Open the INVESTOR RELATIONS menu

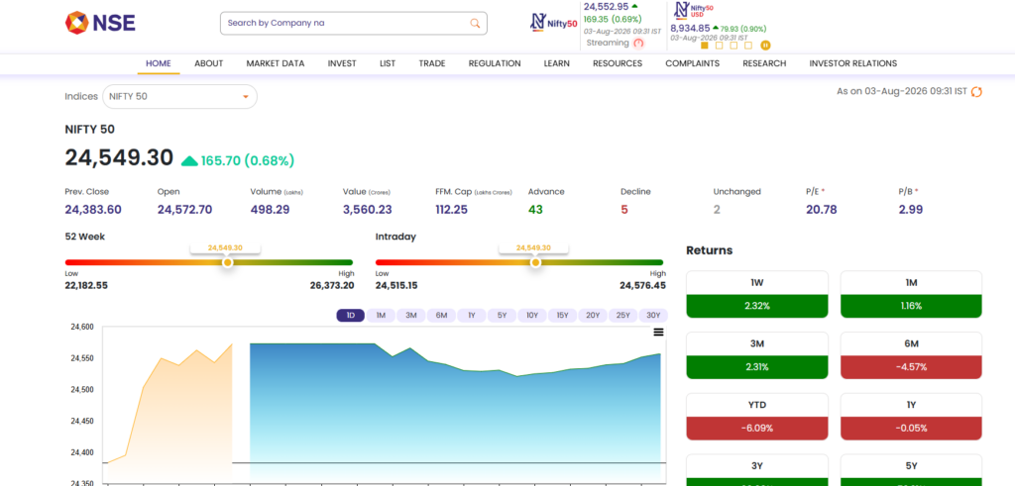(x=853, y=63)
